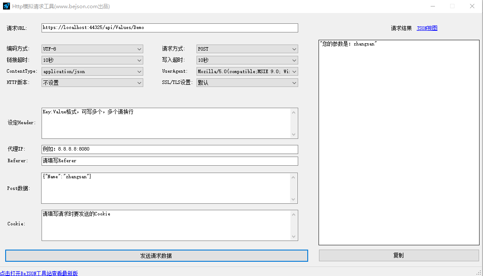Screen dimensions: 483x276
Task: Open the HTTP版本 dropdown set to 不设置
Action: [x=139, y=82]
